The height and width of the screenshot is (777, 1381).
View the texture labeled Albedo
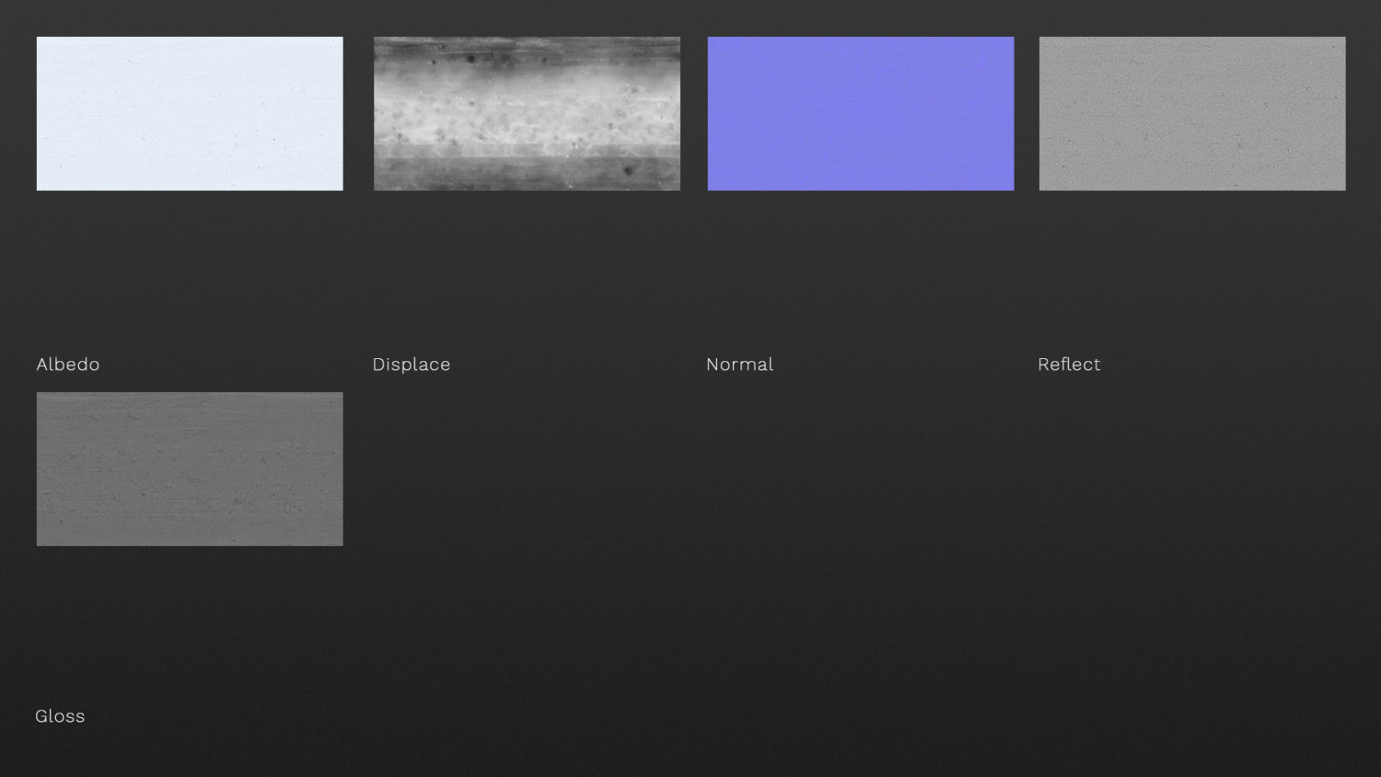point(190,113)
